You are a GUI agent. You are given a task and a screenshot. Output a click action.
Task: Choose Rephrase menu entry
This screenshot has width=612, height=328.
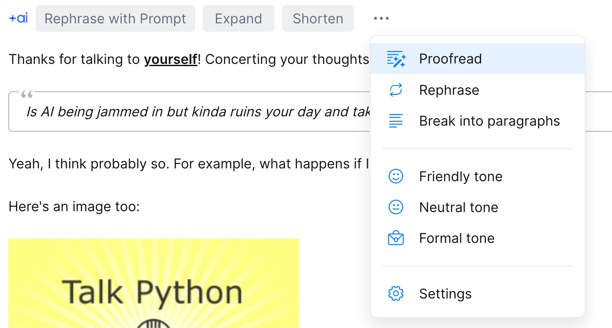(449, 90)
